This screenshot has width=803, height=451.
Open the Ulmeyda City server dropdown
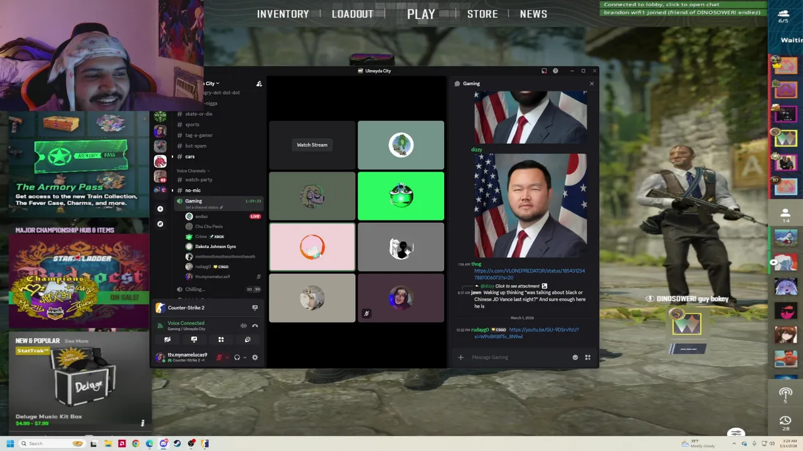point(212,83)
